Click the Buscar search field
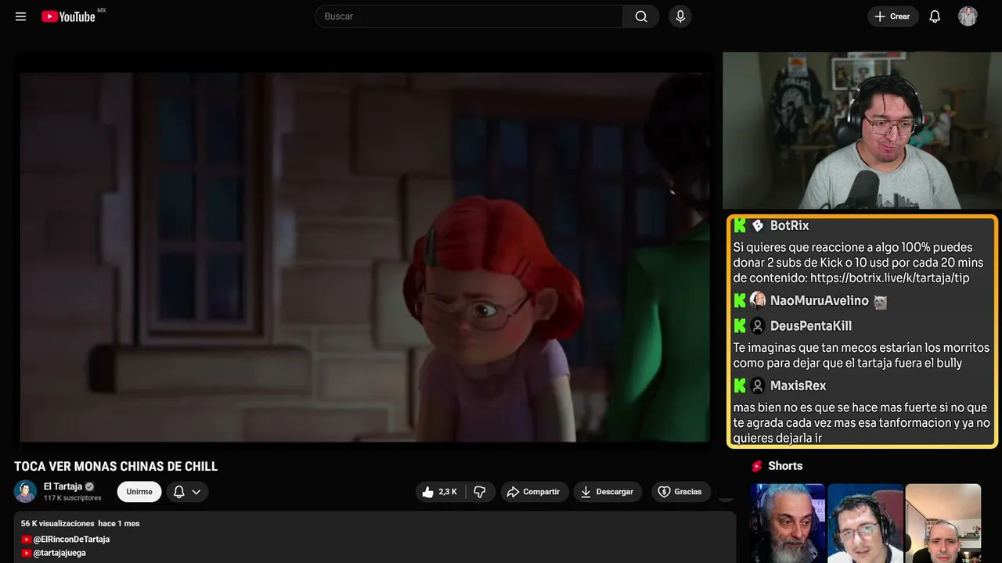The image size is (1002, 563). coord(469,16)
